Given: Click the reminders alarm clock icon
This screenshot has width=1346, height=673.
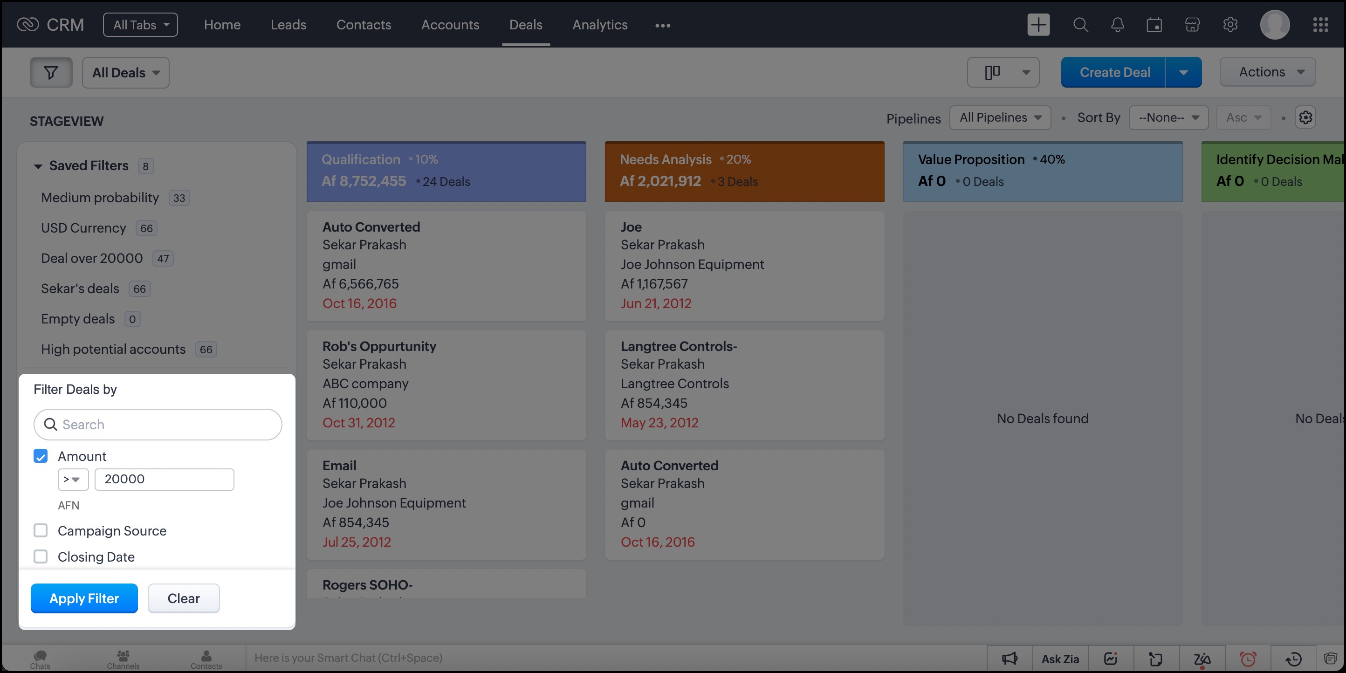Looking at the screenshot, I should pos(1248,659).
